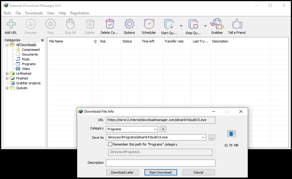The height and width of the screenshot is (179, 292).
Task: Click Cancel in Download File Info
Action: 199,172
